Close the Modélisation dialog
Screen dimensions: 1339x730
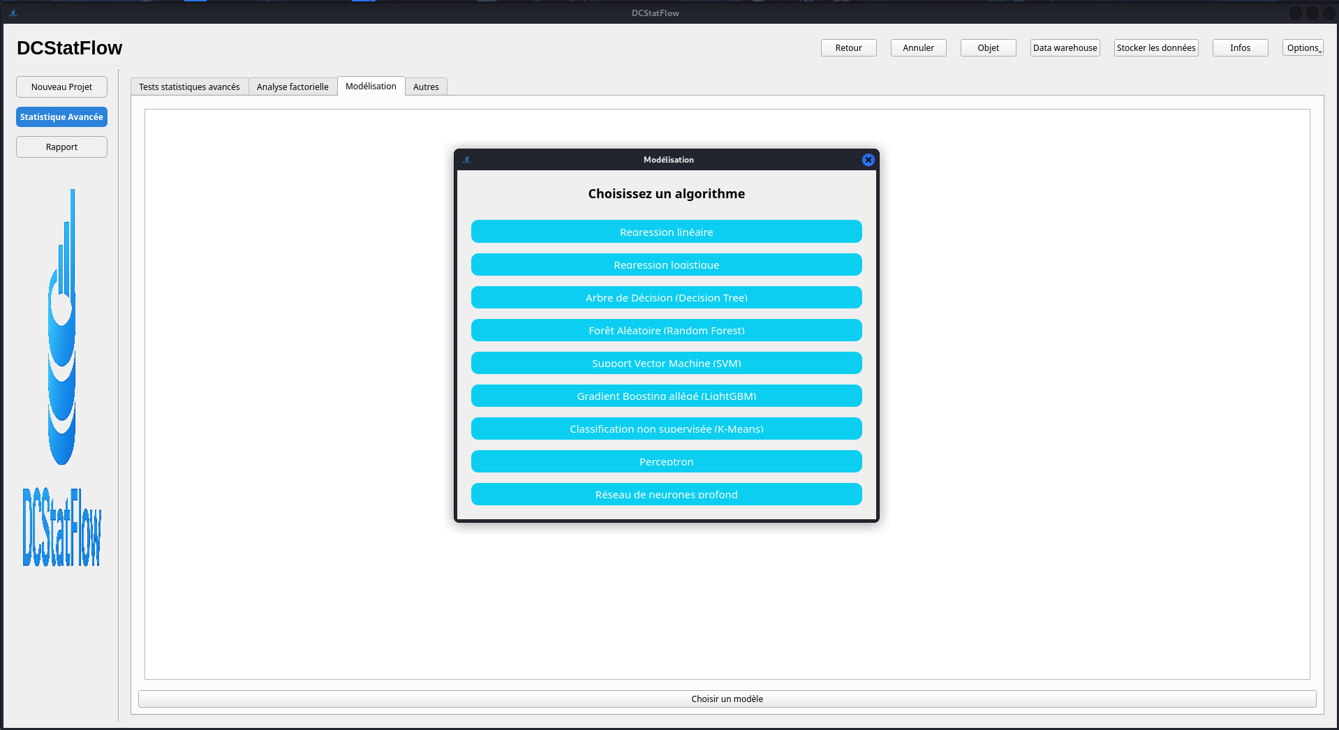click(868, 160)
